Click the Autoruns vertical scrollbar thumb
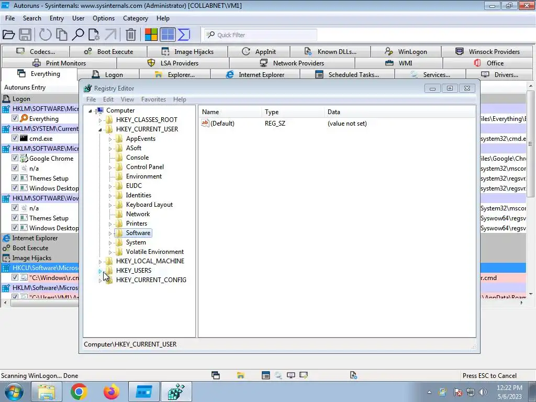 (530, 144)
